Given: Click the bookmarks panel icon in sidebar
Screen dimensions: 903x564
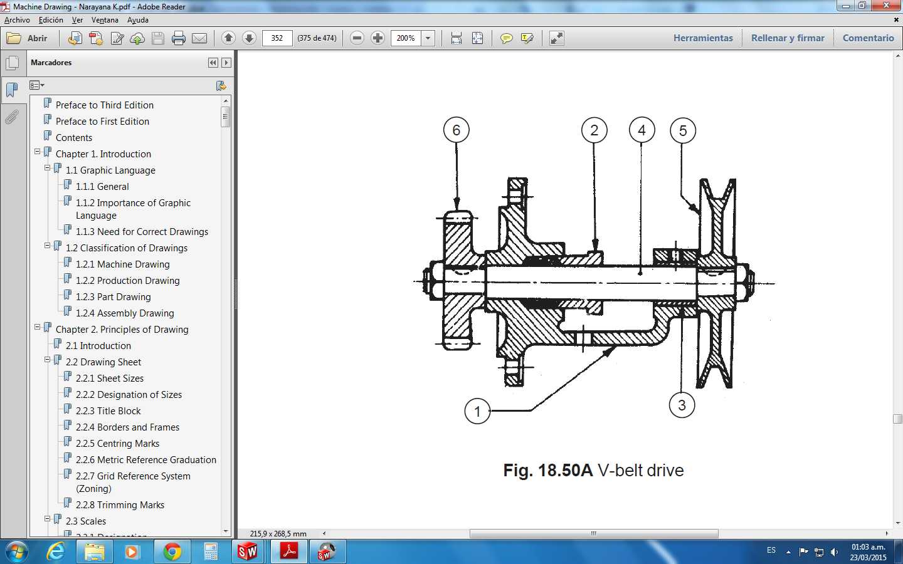Looking at the screenshot, I should coord(12,90).
